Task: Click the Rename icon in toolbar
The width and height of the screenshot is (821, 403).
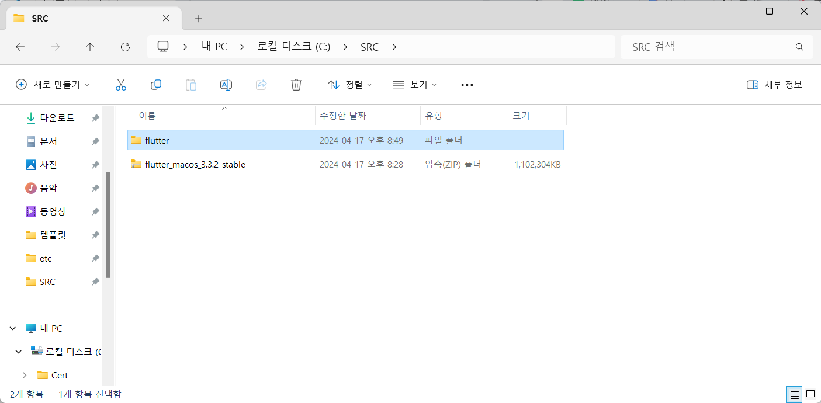Action: click(x=226, y=85)
